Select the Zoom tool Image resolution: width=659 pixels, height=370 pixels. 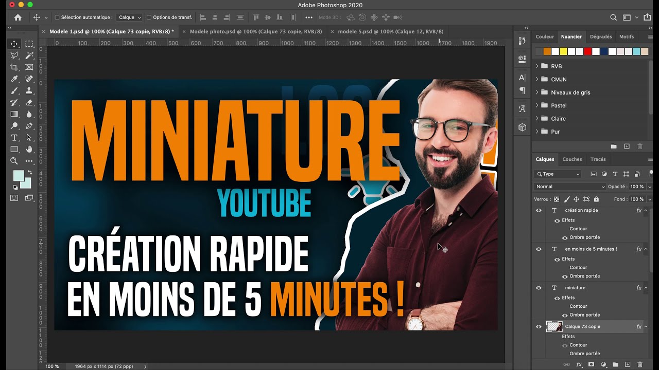click(14, 161)
